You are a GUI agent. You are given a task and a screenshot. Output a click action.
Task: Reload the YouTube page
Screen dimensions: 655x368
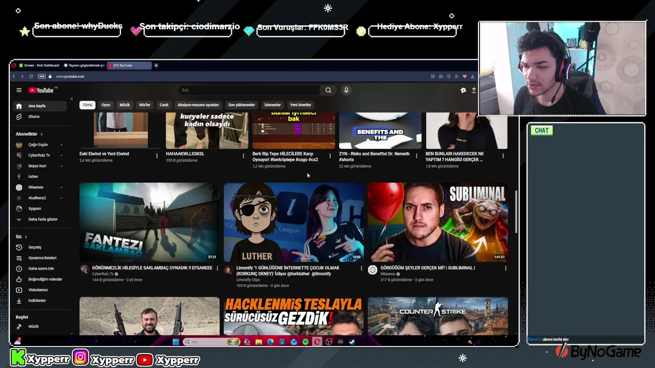(31, 76)
